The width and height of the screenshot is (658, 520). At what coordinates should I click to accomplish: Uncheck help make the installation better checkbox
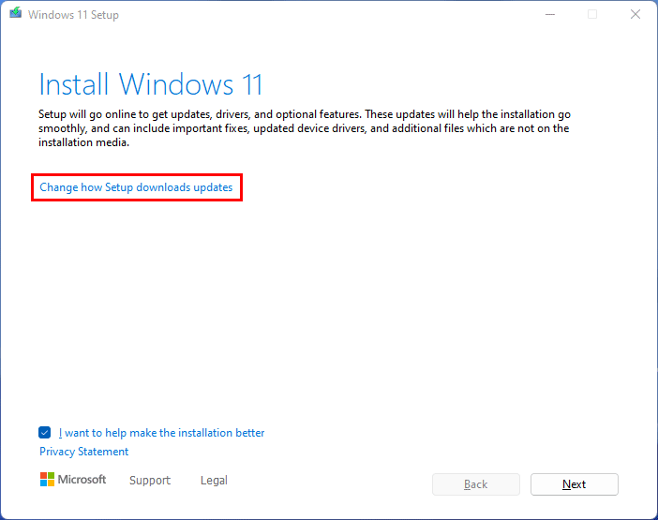point(44,432)
